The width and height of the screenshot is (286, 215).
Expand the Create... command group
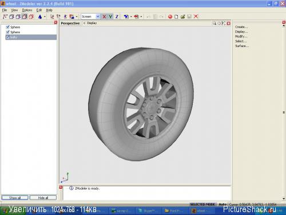tap(241, 27)
